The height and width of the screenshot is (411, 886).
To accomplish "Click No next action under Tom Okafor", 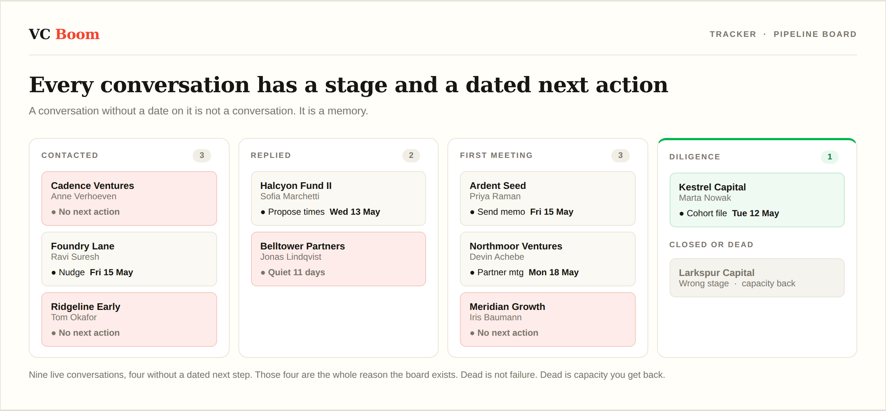I will pyautogui.click(x=85, y=333).
